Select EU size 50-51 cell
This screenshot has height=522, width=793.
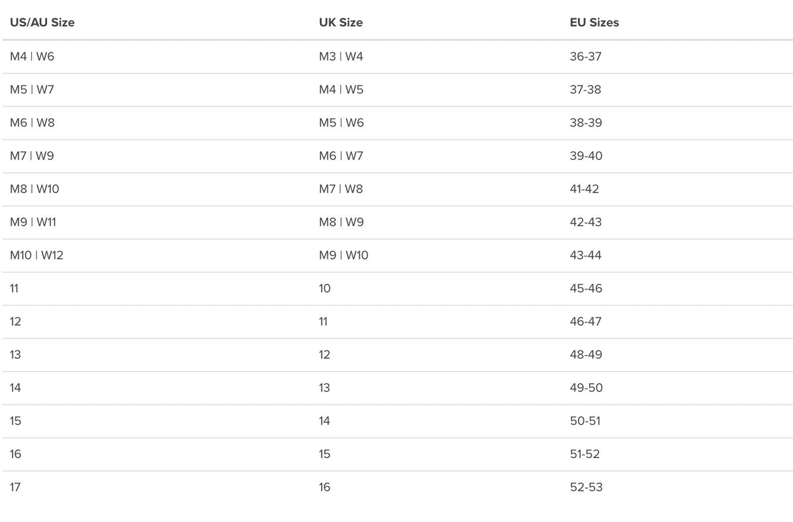point(585,421)
